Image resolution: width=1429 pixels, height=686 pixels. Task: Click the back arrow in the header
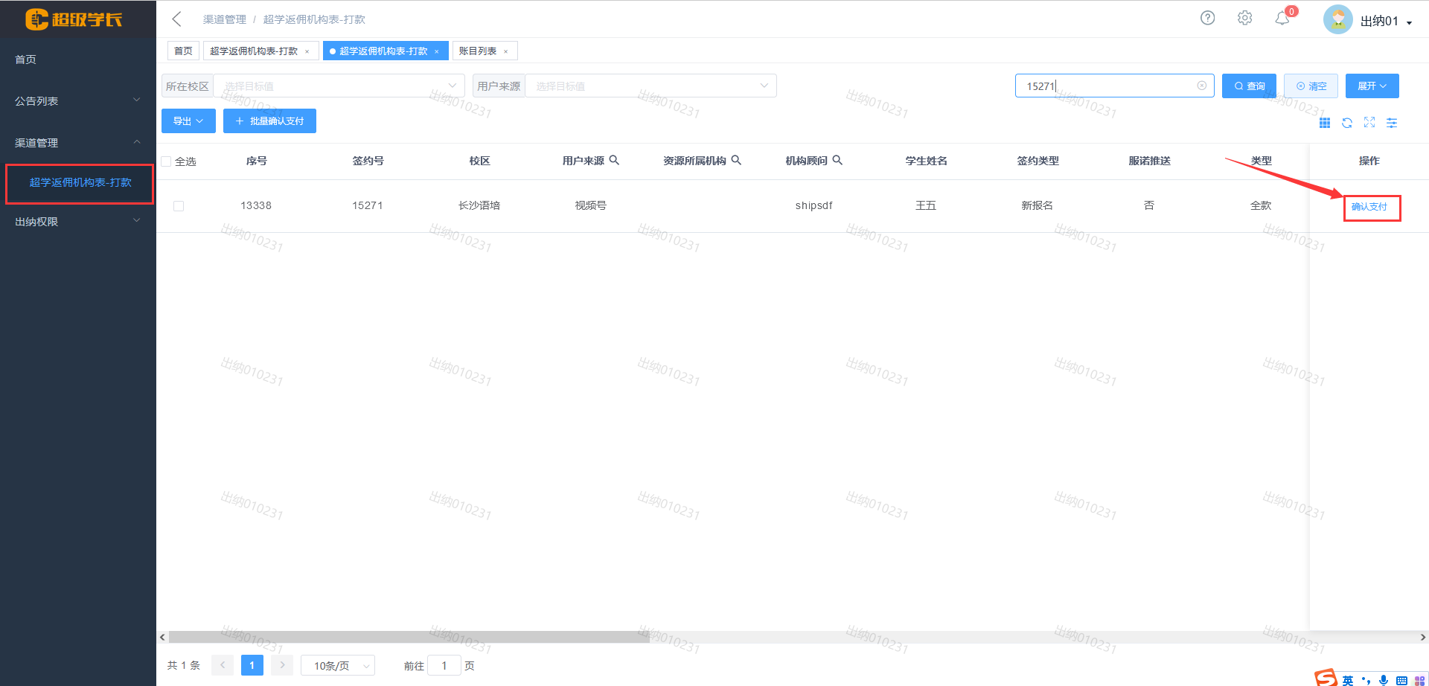[x=177, y=19]
